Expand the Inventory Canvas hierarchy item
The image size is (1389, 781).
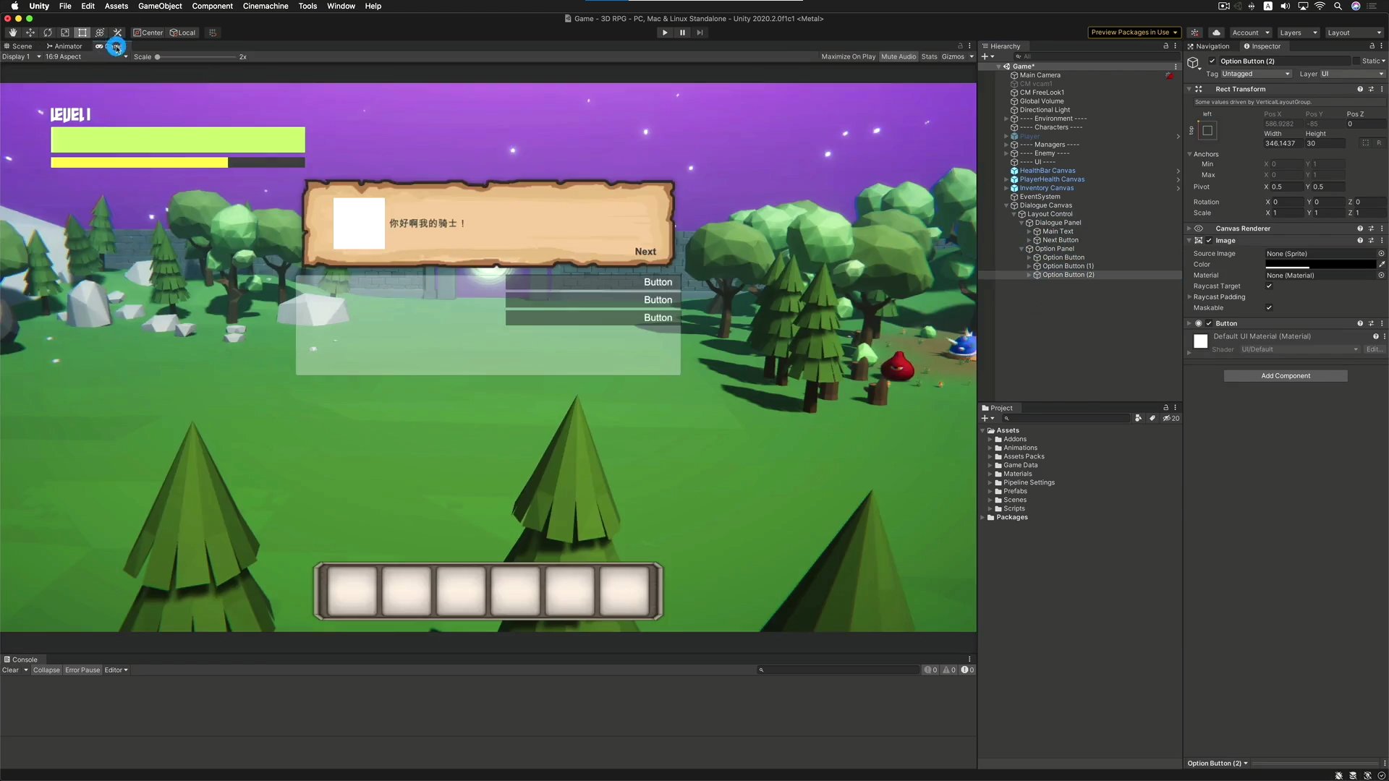click(1006, 188)
